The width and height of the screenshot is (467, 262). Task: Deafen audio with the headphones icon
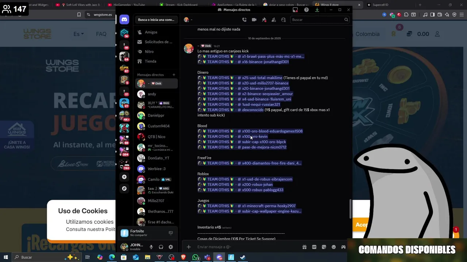[x=161, y=247]
